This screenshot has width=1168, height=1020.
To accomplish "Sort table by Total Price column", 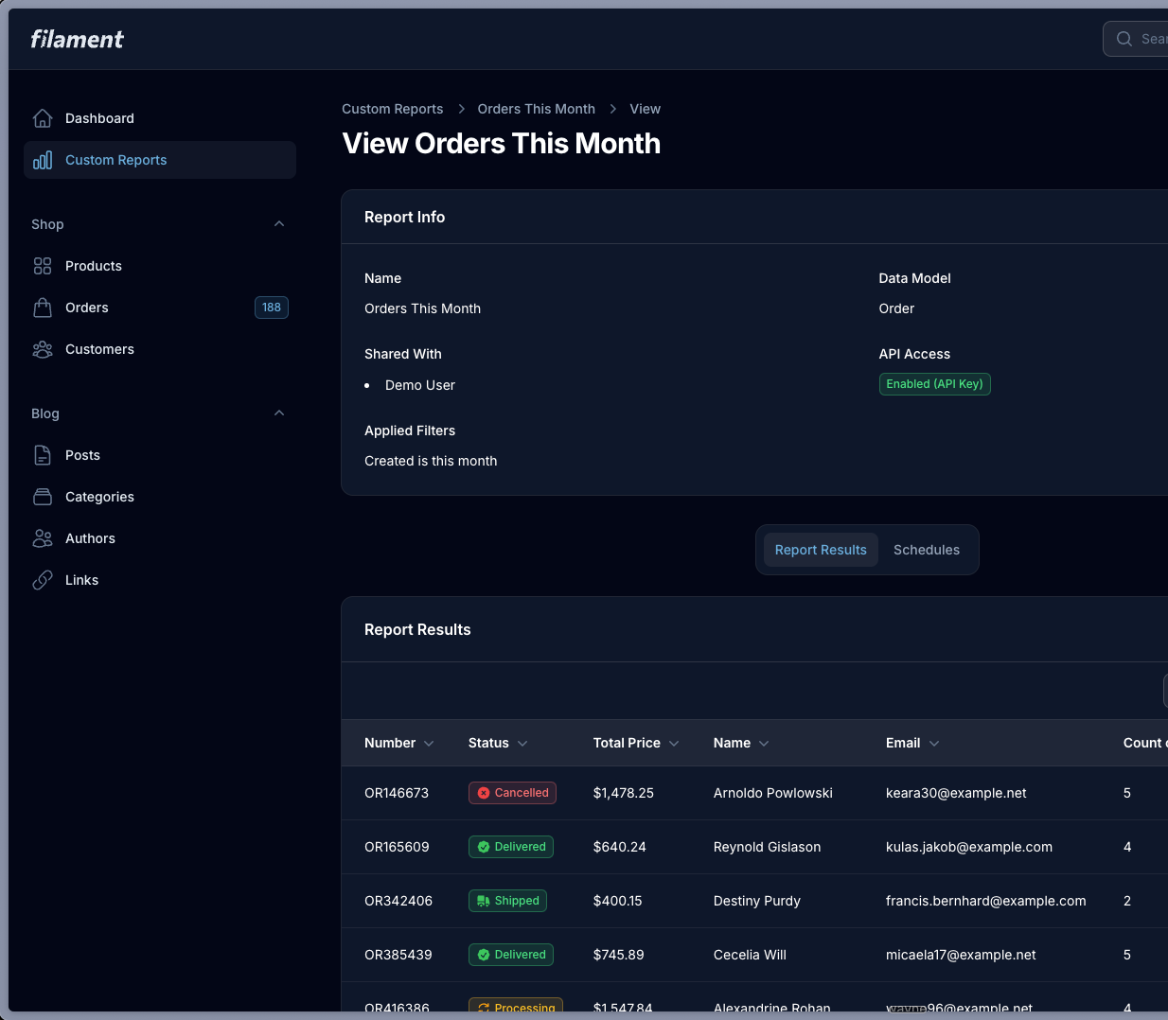I will [635, 743].
